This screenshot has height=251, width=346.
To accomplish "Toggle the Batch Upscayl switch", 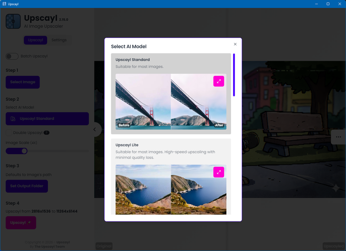I will 12,56.
